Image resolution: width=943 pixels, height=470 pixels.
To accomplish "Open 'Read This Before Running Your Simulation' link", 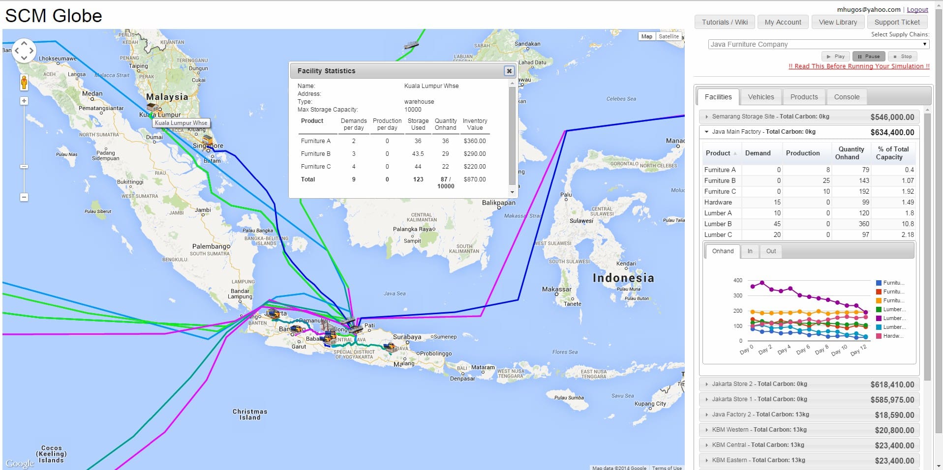I will click(859, 66).
